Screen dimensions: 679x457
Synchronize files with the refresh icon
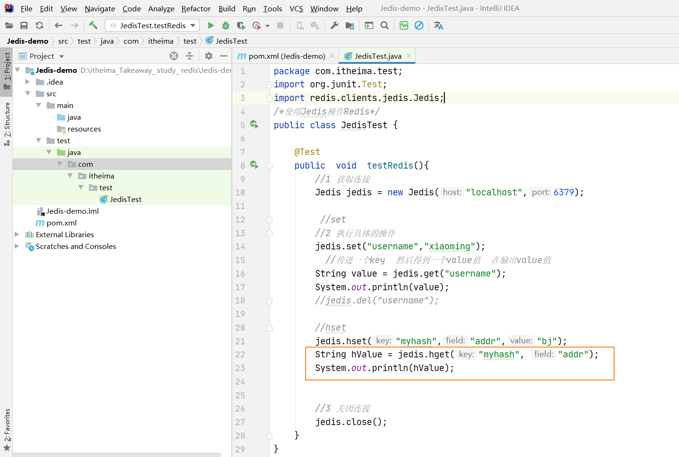click(39, 25)
